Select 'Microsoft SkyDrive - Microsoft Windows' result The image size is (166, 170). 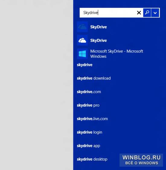coord(117,54)
